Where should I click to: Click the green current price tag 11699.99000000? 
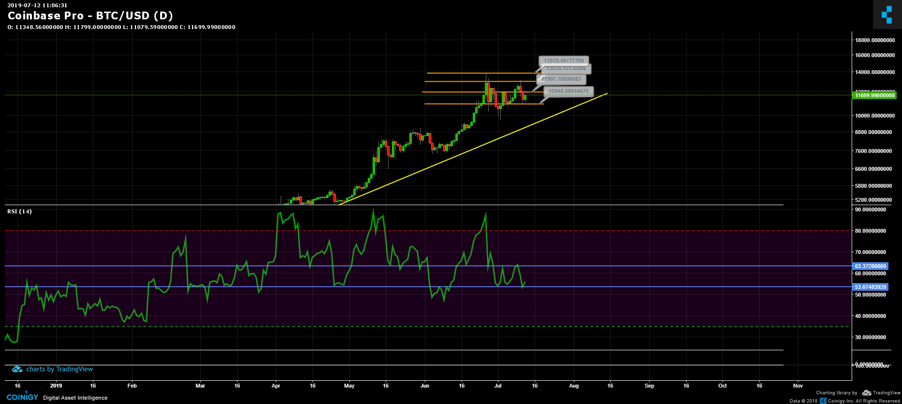[x=875, y=95]
